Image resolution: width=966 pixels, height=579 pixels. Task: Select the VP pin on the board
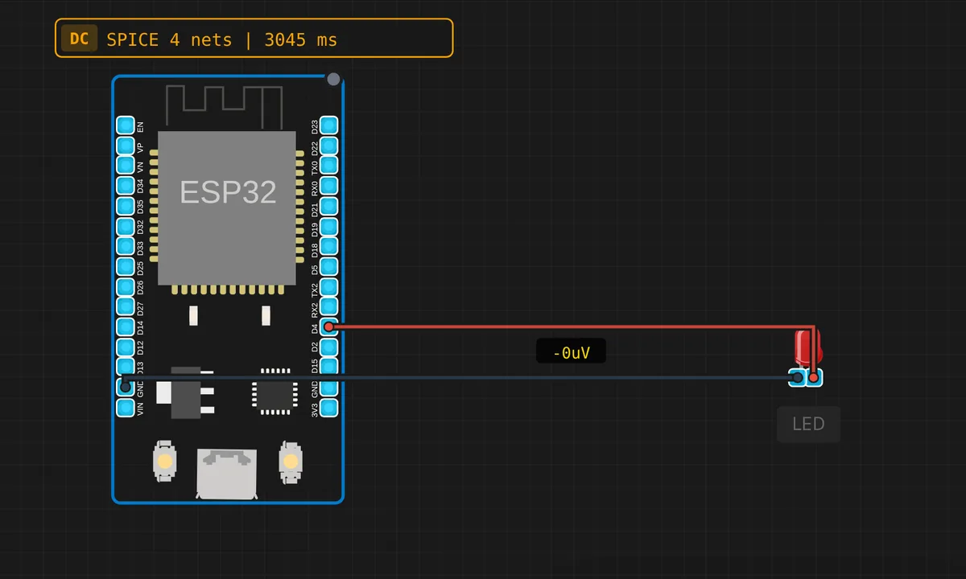click(126, 146)
